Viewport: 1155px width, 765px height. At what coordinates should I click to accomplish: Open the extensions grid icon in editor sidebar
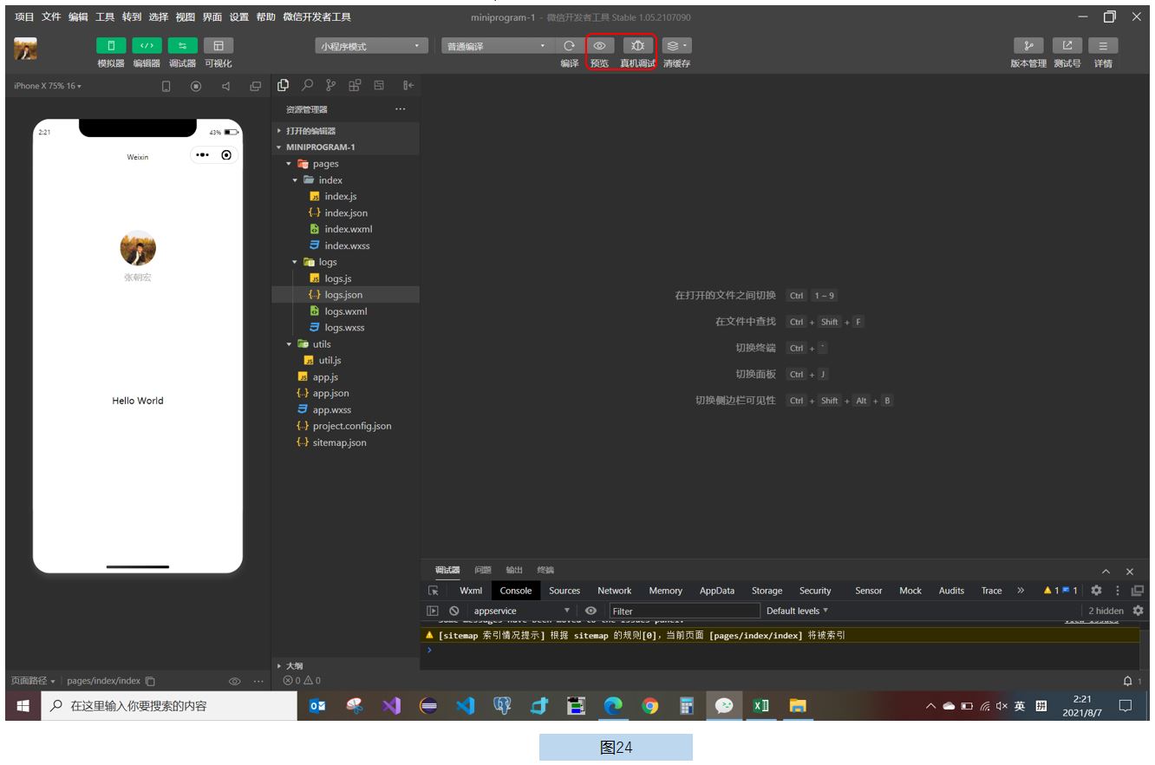(x=355, y=85)
